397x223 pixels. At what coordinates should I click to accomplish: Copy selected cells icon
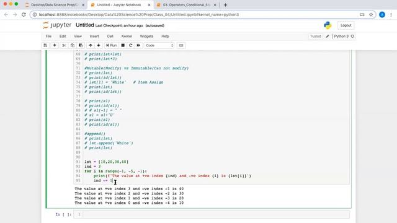pyautogui.click(x=73, y=45)
